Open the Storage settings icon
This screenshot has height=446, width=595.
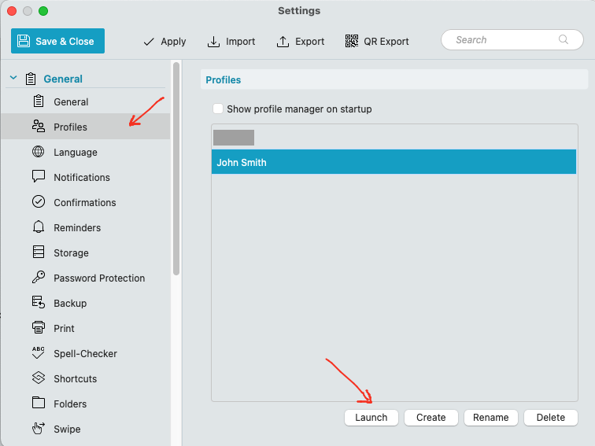click(39, 252)
